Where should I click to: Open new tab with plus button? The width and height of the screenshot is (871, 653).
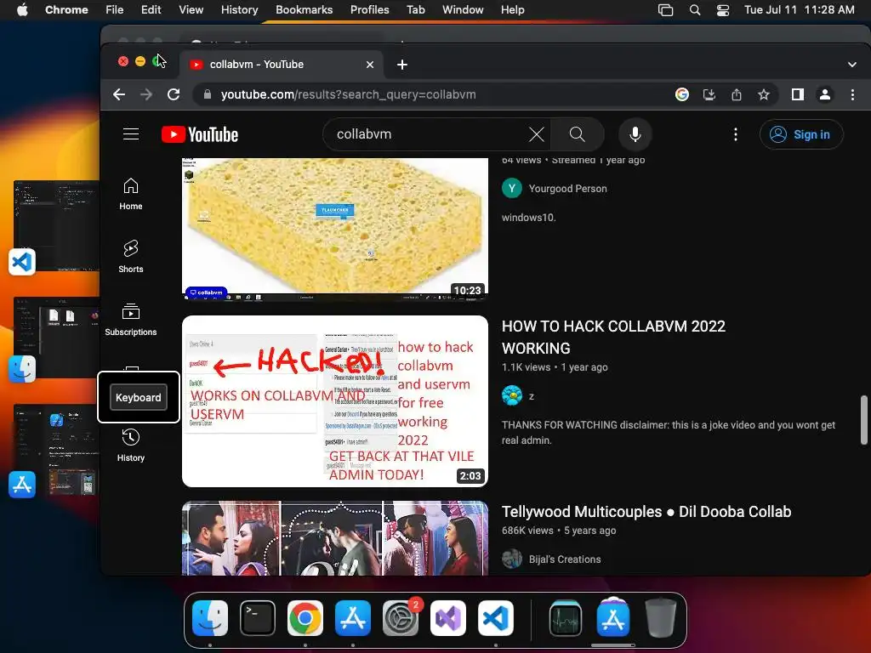coord(402,65)
